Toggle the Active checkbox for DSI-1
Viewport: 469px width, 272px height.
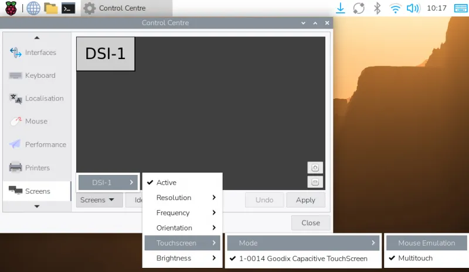166,183
